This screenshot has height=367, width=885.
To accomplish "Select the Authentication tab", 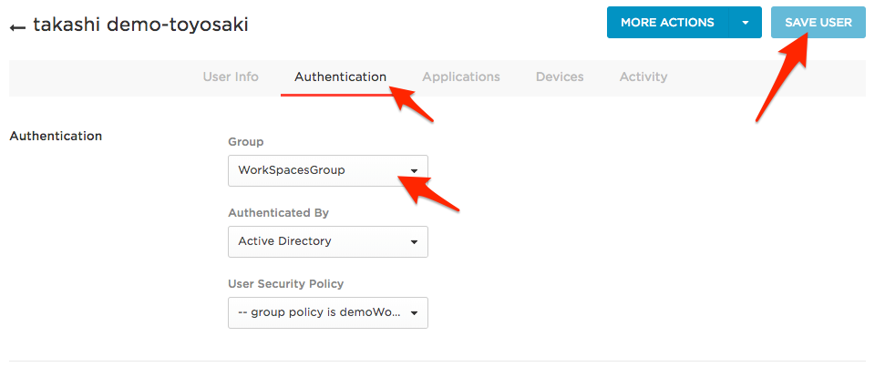I will pyautogui.click(x=340, y=77).
